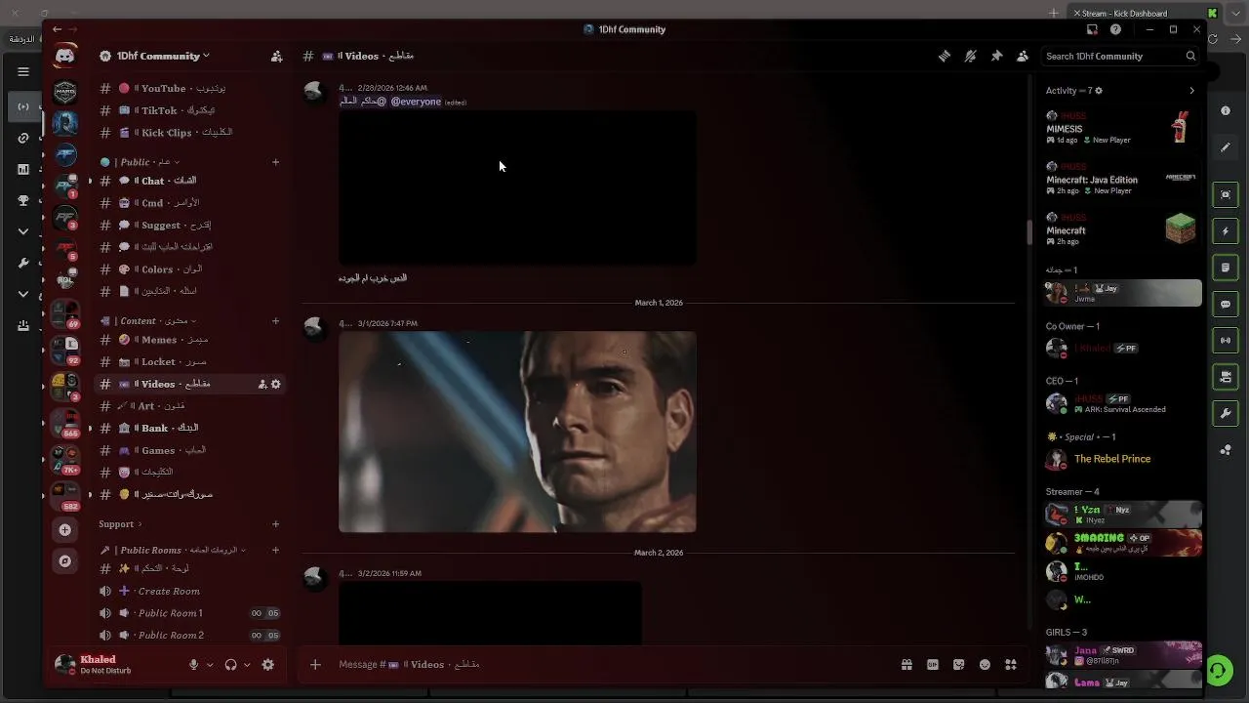Image resolution: width=1249 pixels, height=703 pixels.
Task: Open the Chat channel
Action: tap(190, 181)
